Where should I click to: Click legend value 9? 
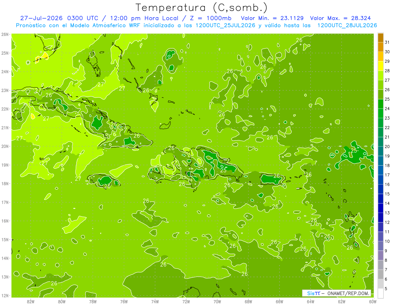386,251
